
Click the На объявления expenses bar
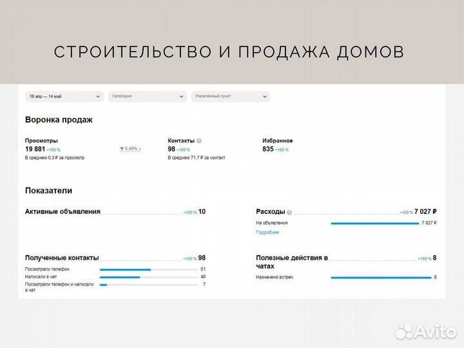pos(375,224)
